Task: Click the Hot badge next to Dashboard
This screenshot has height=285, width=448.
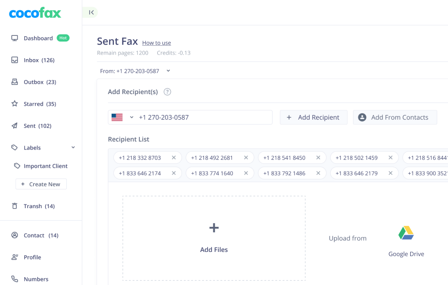Action: pyautogui.click(x=63, y=38)
